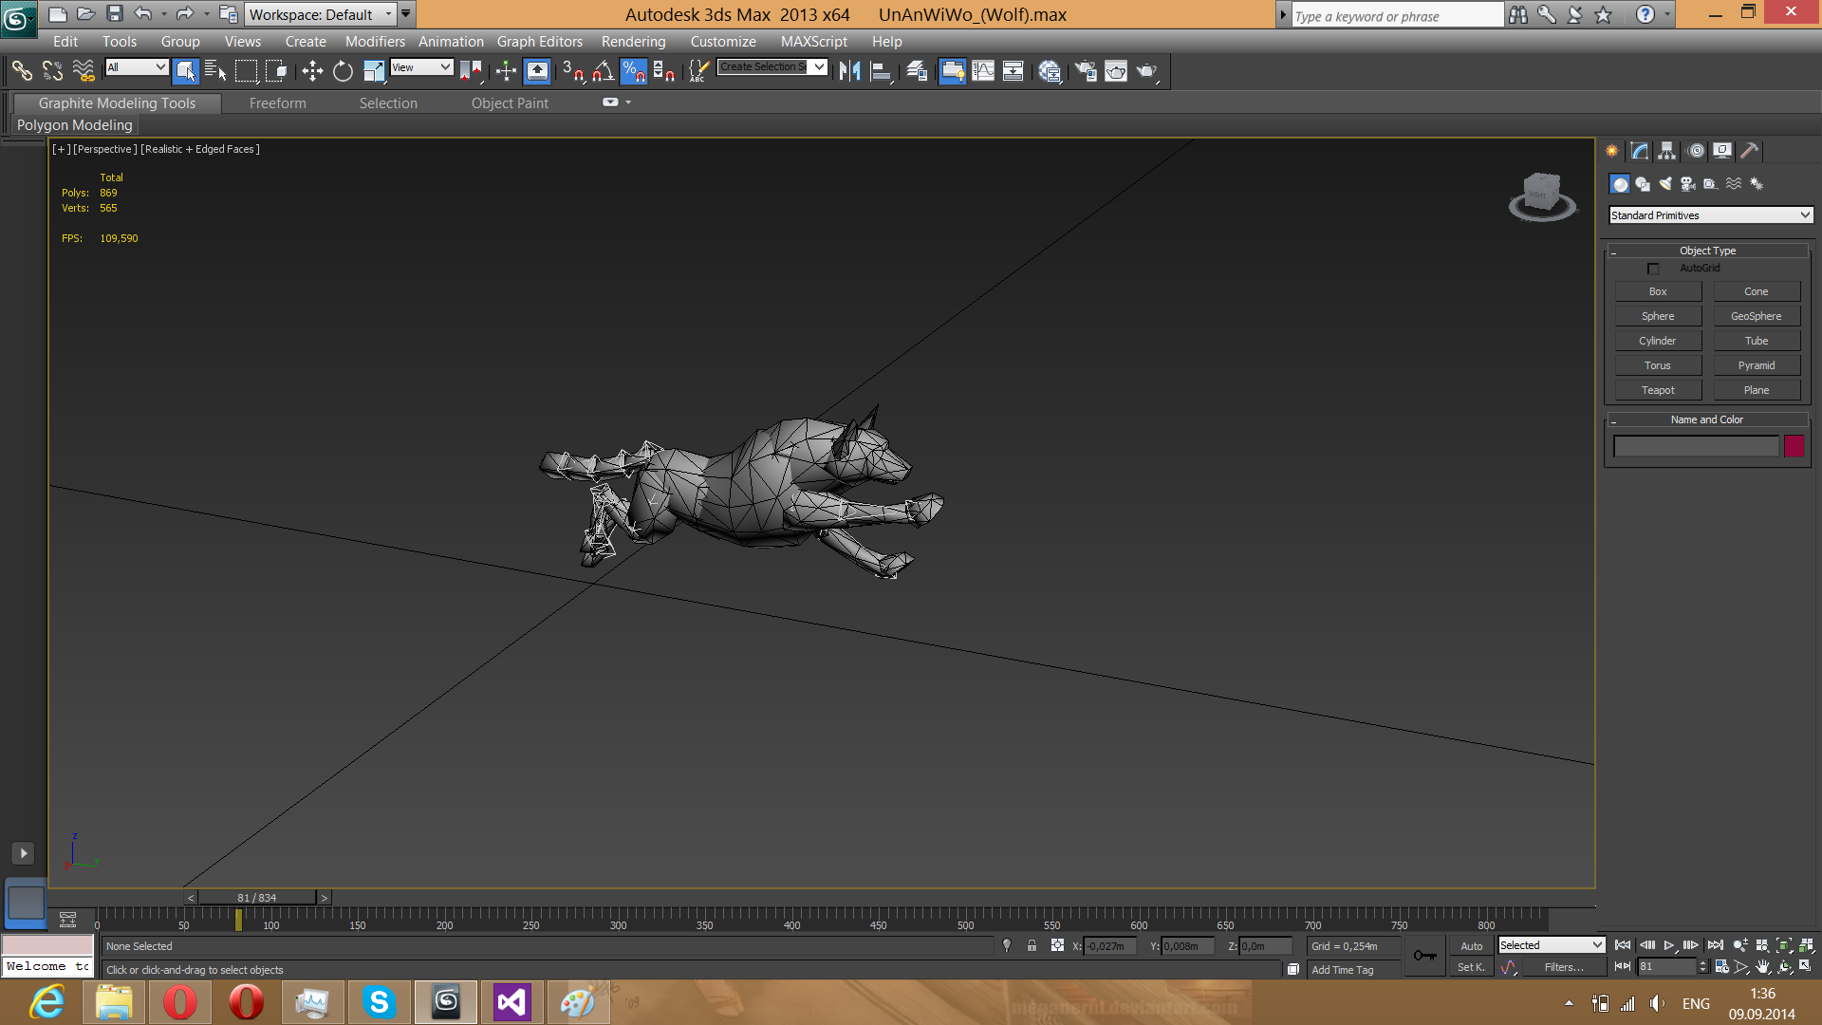Click the object color swatch
This screenshot has height=1025, width=1822.
click(1794, 446)
